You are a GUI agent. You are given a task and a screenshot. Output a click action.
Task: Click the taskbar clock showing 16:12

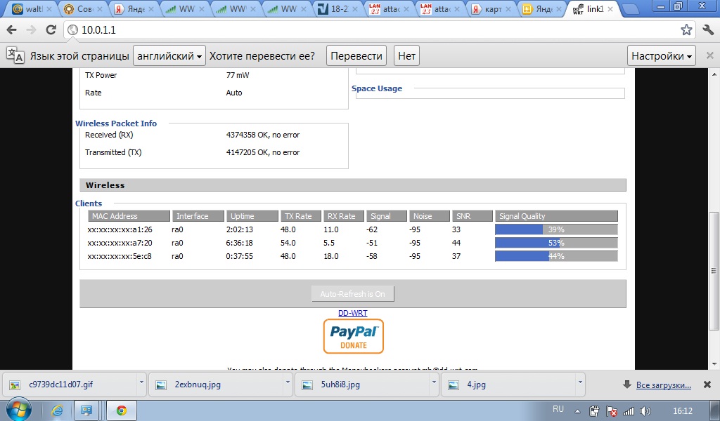click(682, 411)
